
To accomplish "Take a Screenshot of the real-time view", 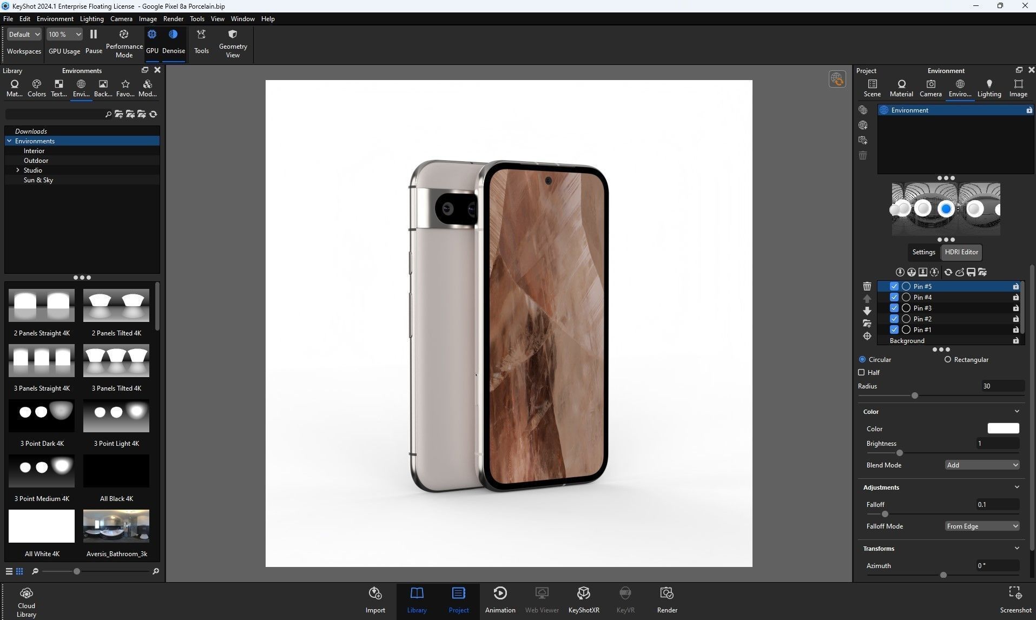I will pos(1015,600).
